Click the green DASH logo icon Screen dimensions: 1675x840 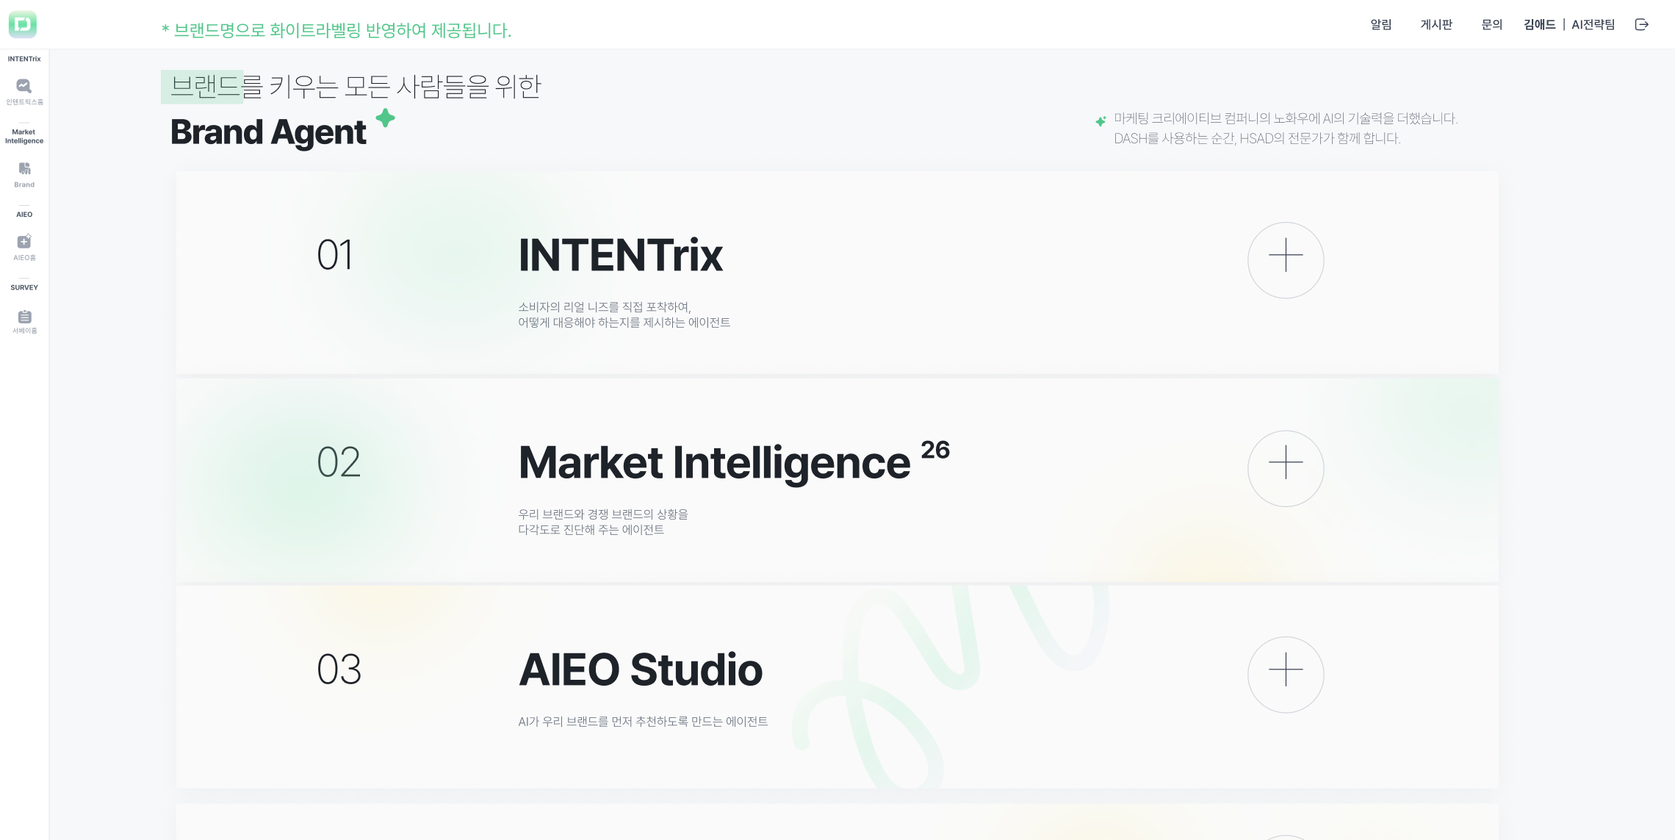[x=23, y=24]
